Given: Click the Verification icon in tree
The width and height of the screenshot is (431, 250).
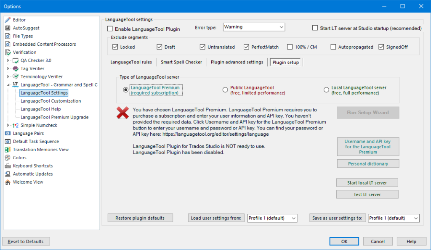Looking at the screenshot, I should [8, 52].
